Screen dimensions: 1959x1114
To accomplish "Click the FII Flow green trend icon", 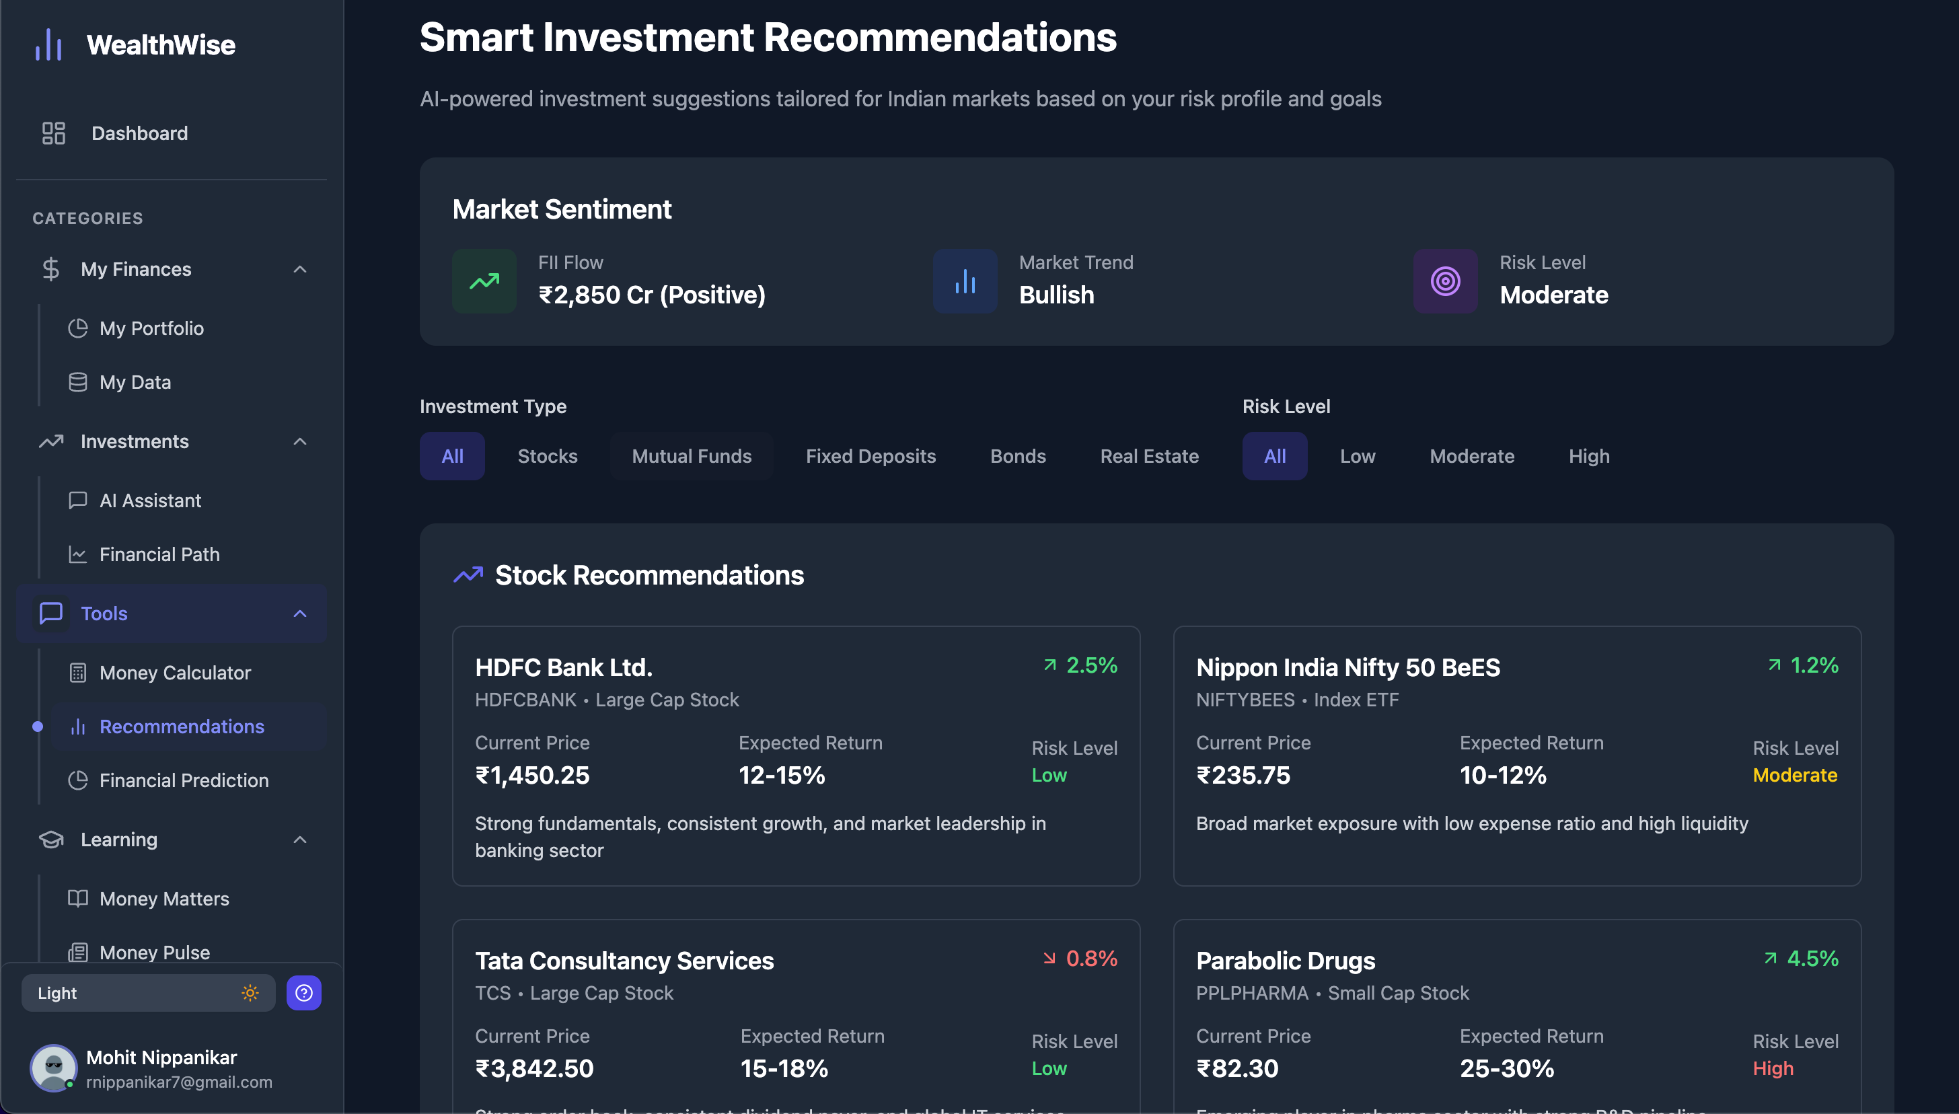I will (x=484, y=281).
